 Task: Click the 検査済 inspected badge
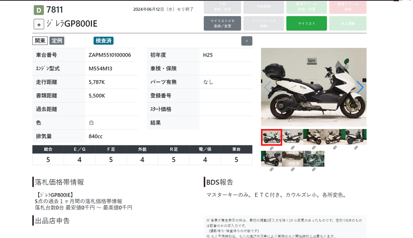pyautogui.click(x=104, y=41)
